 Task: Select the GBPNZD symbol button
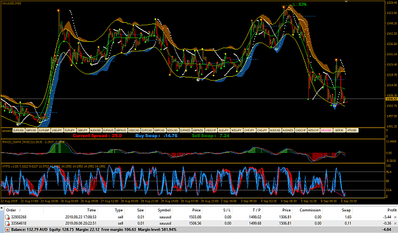click(198, 130)
